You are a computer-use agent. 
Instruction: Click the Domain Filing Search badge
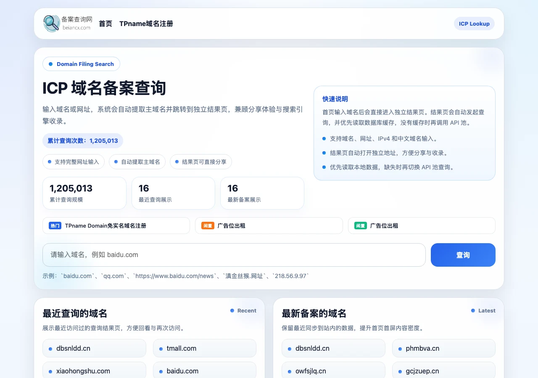click(81, 64)
